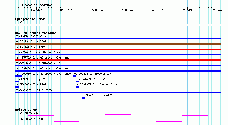Screen dimensions: 228x125
Task: Select the long blue bar under nsv5928280
Action: [118, 92]
